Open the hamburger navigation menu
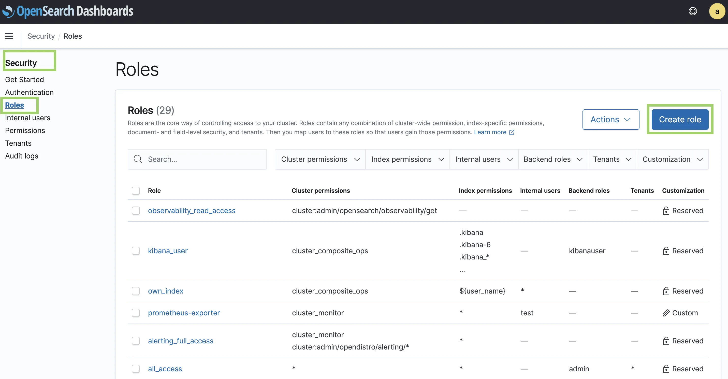Viewport: 728px width, 379px height. point(9,36)
